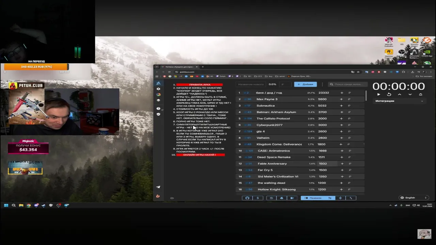Click the cross-arrows move button in bottom toolbar
The image size is (436, 245).
340,198
